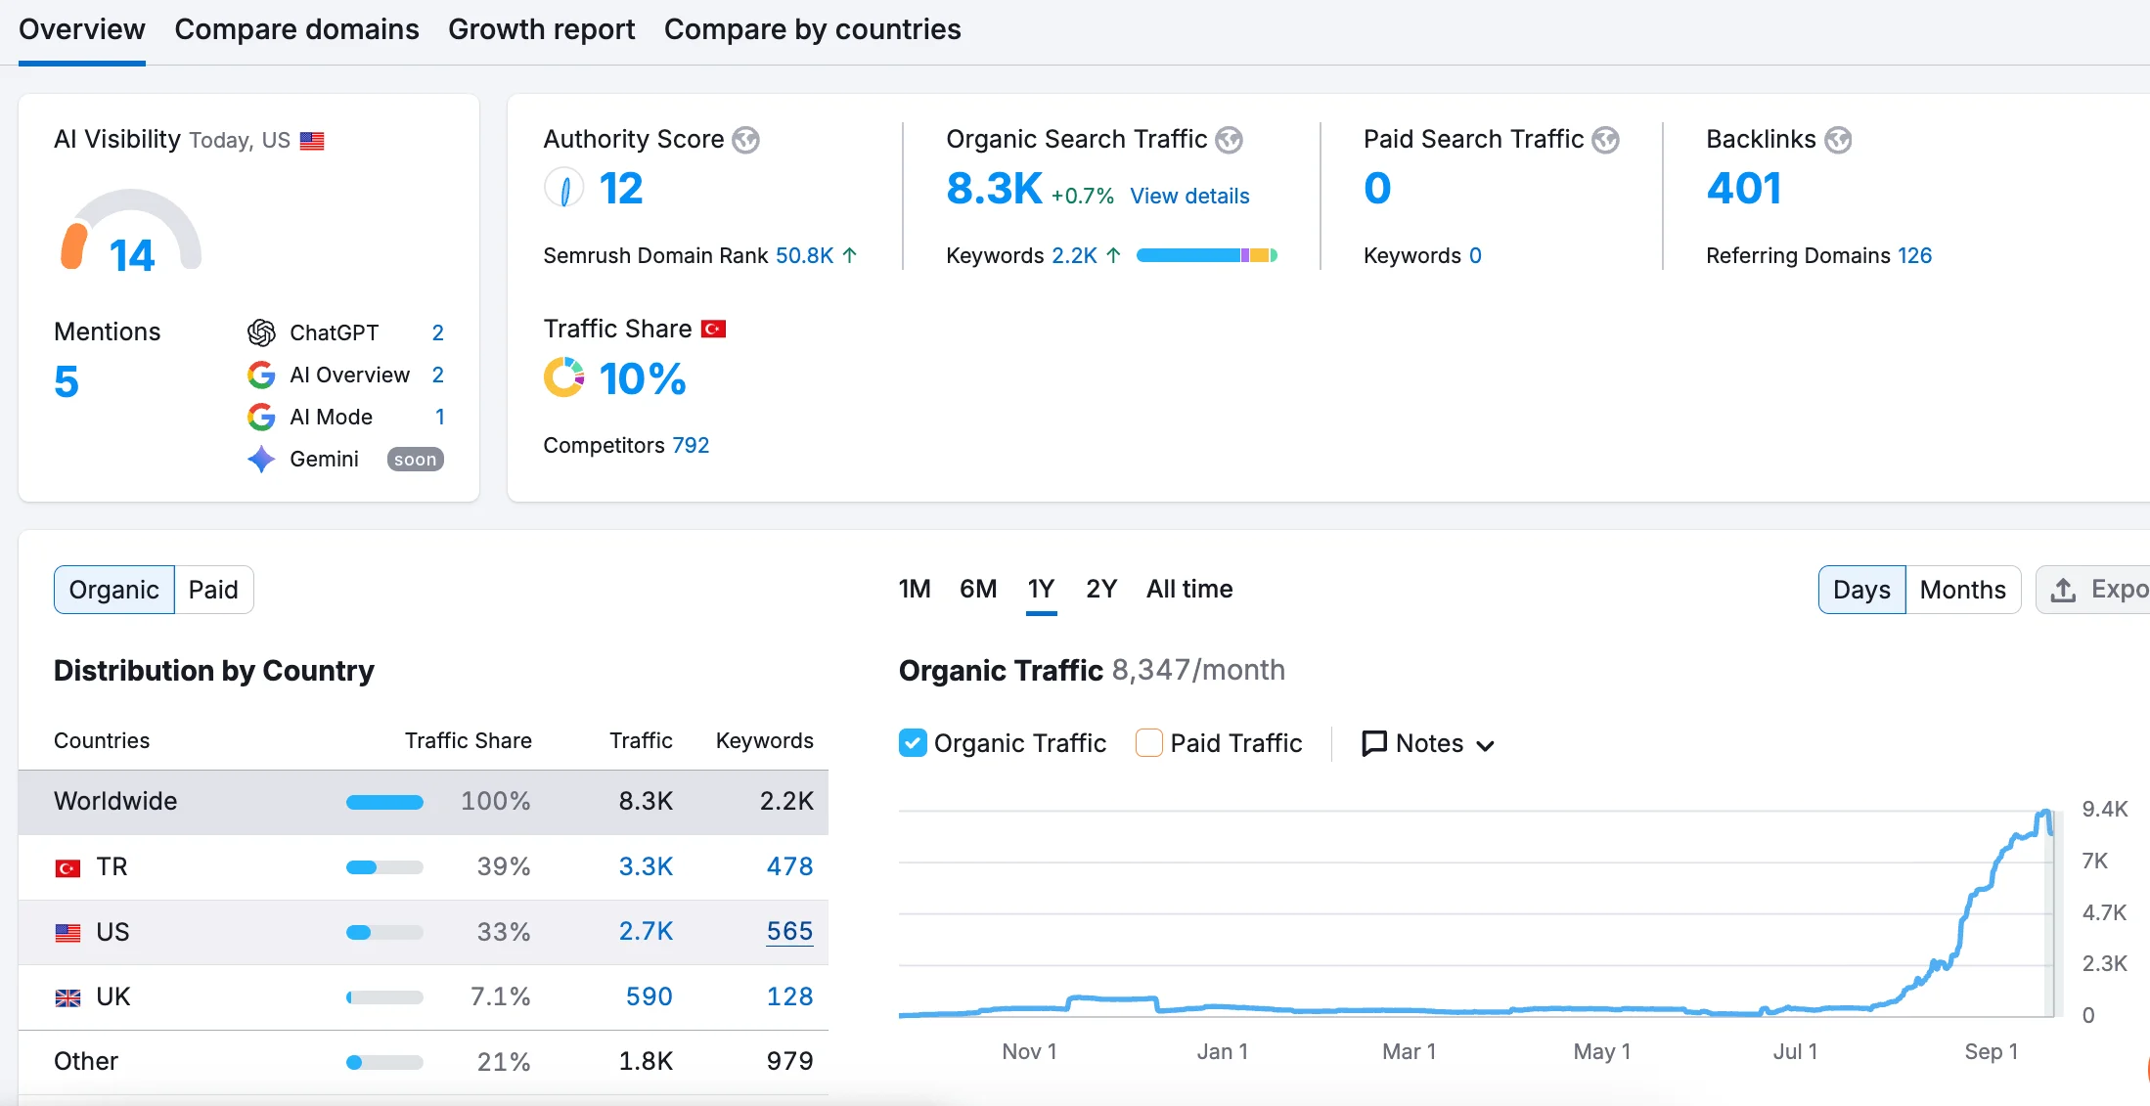Click the Export upload icon
Image resolution: width=2150 pixels, height=1106 pixels.
tap(2066, 590)
